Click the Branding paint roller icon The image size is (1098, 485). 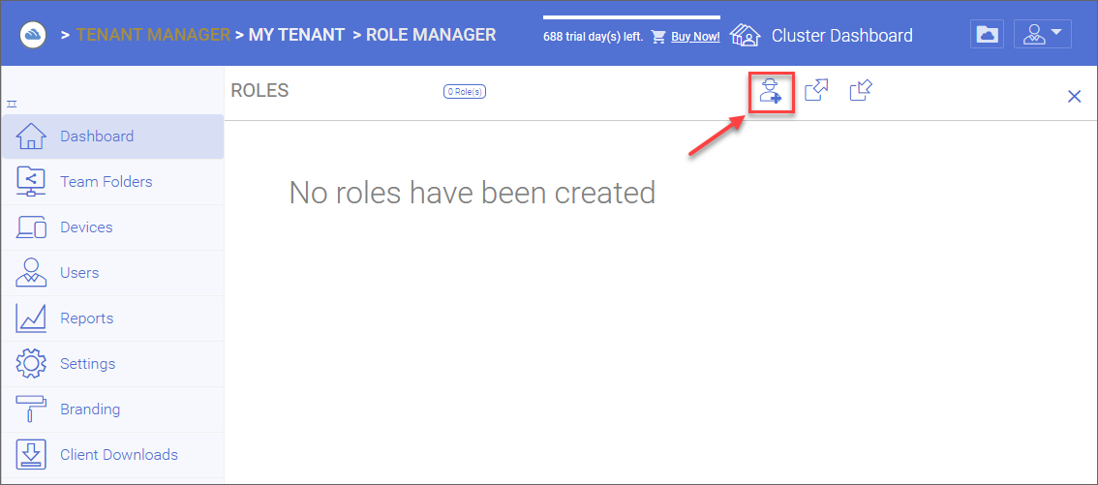click(31, 409)
